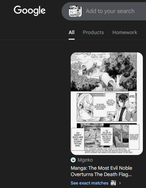Click the 'See exact matches' link
This screenshot has height=188, width=146.
point(89,183)
